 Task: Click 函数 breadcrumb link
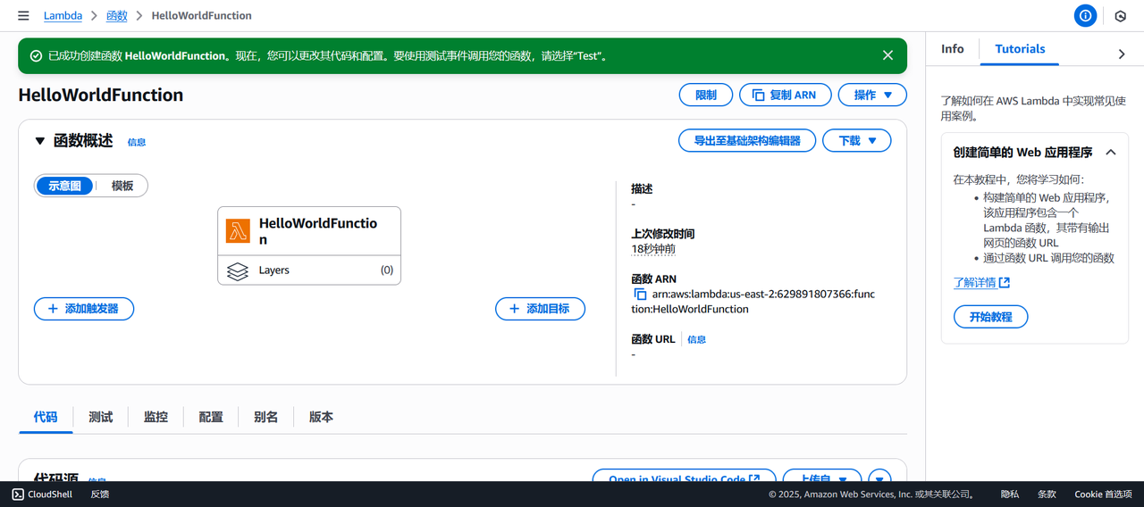point(117,16)
